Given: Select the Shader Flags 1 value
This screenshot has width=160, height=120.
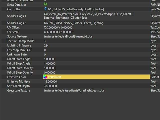Looking at the screenshot, I should 88,16.
